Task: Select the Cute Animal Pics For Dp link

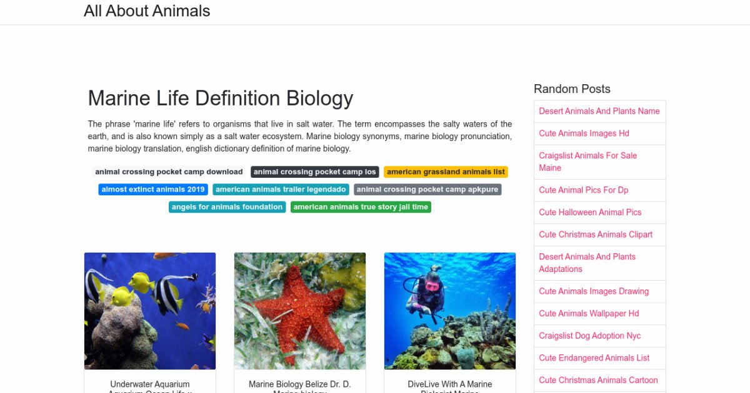Action: [584, 190]
